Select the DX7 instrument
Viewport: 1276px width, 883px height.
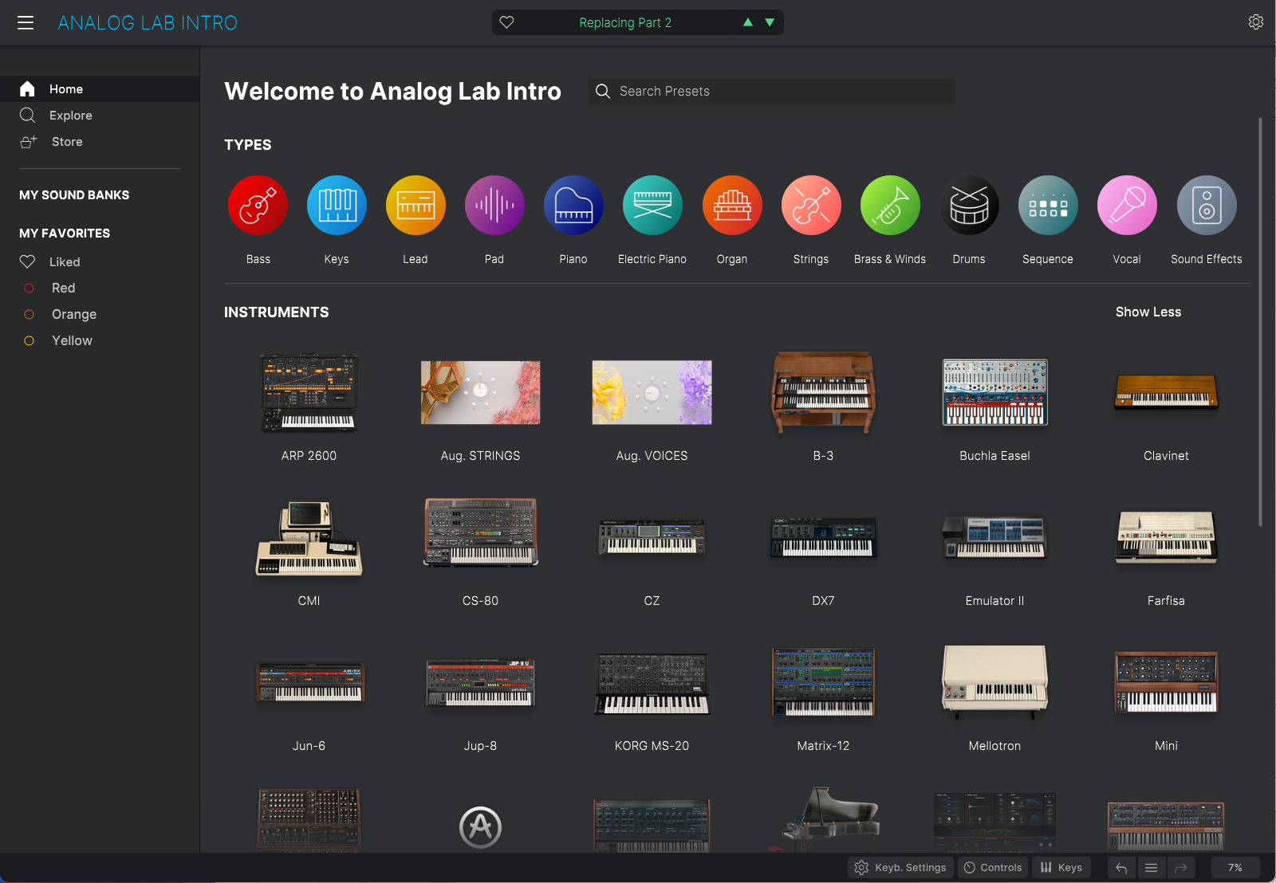(823, 536)
